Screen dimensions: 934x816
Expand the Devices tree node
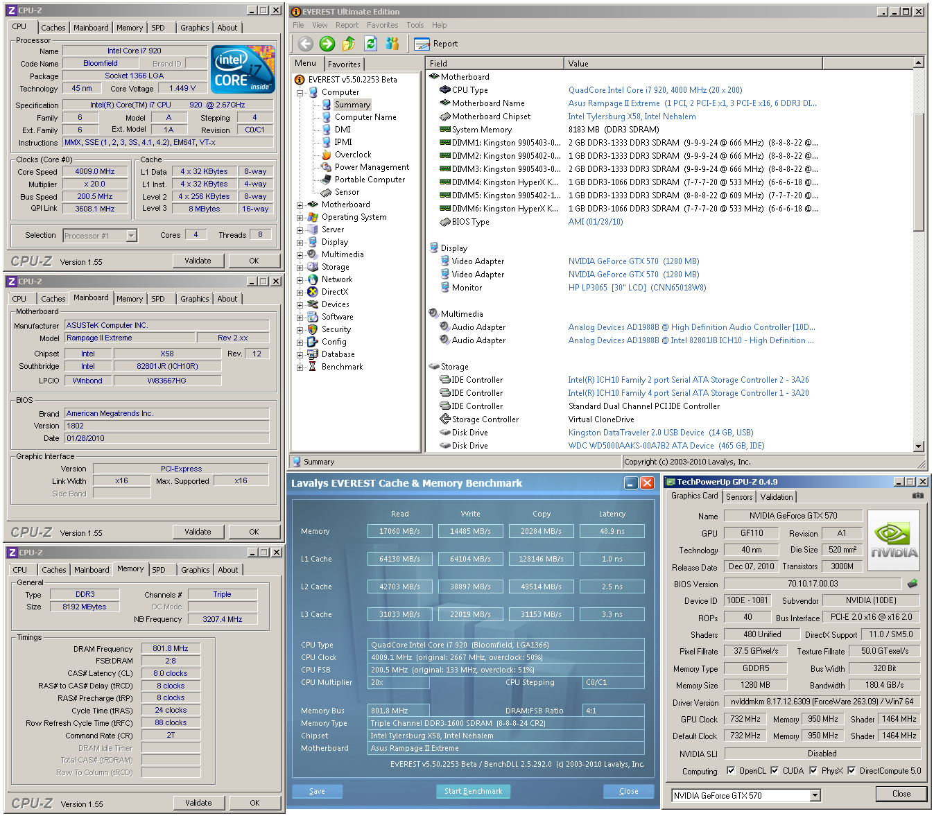pyautogui.click(x=300, y=304)
